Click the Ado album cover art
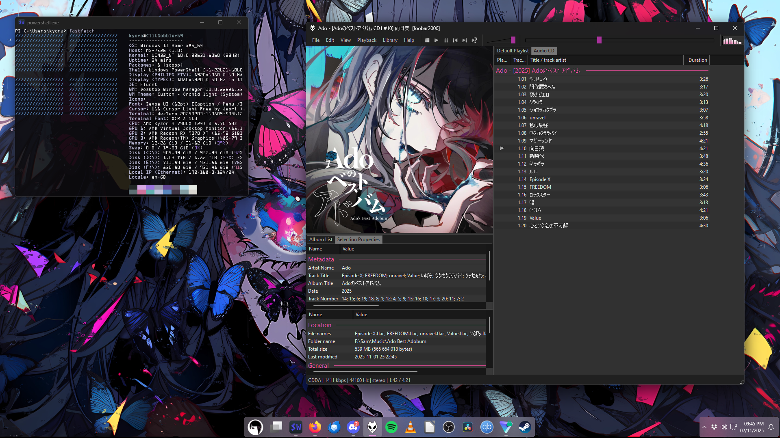Image resolution: width=780 pixels, height=438 pixels. pyautogui.click(x=400, y=140)
